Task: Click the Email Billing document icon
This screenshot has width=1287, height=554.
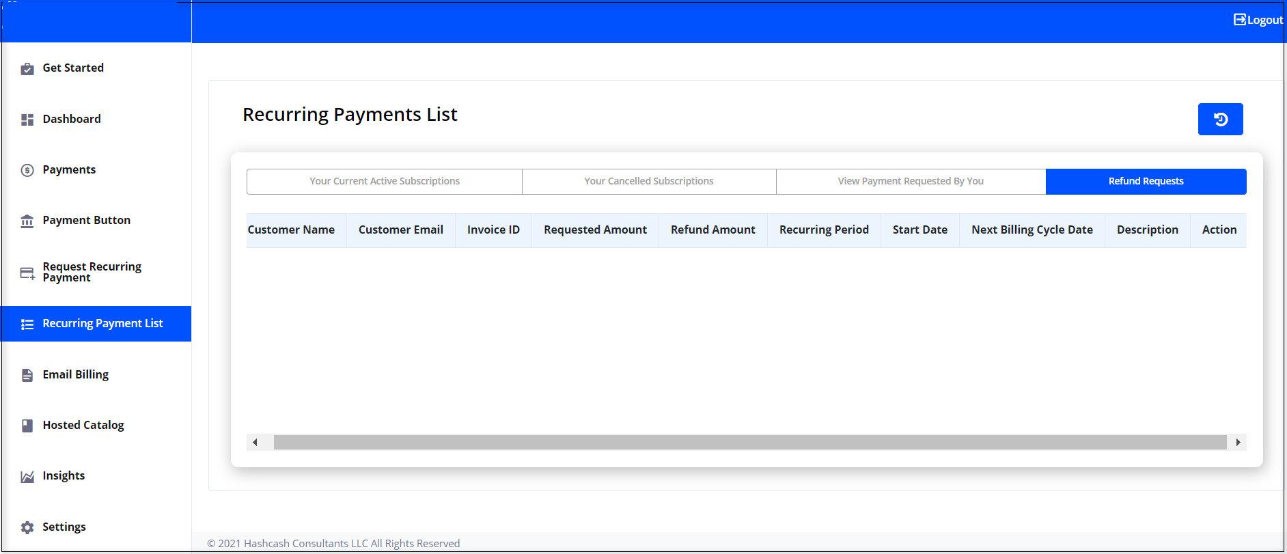Action: 27,375
